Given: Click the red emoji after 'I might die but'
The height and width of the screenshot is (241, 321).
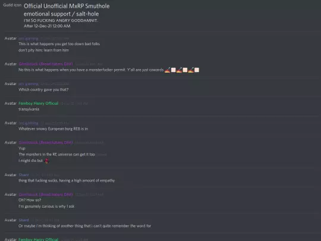Looking at the screenshot, I should [x=47, y=161].
